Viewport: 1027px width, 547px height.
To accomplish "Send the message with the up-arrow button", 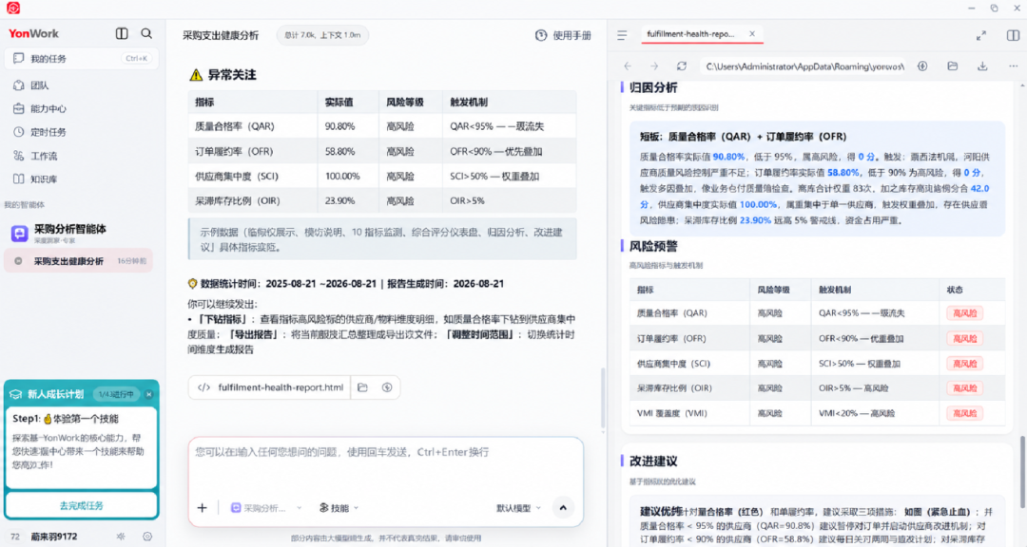I will tap(563, 508).
